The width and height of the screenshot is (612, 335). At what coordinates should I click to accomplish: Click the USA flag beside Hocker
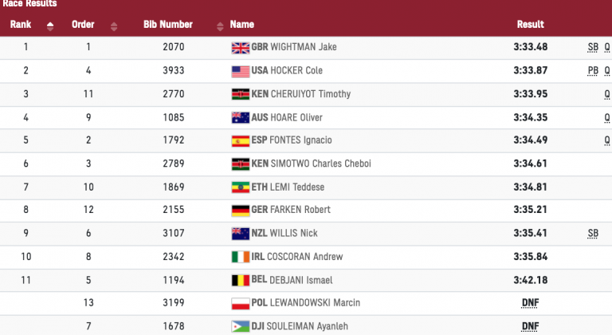point(240,71)
